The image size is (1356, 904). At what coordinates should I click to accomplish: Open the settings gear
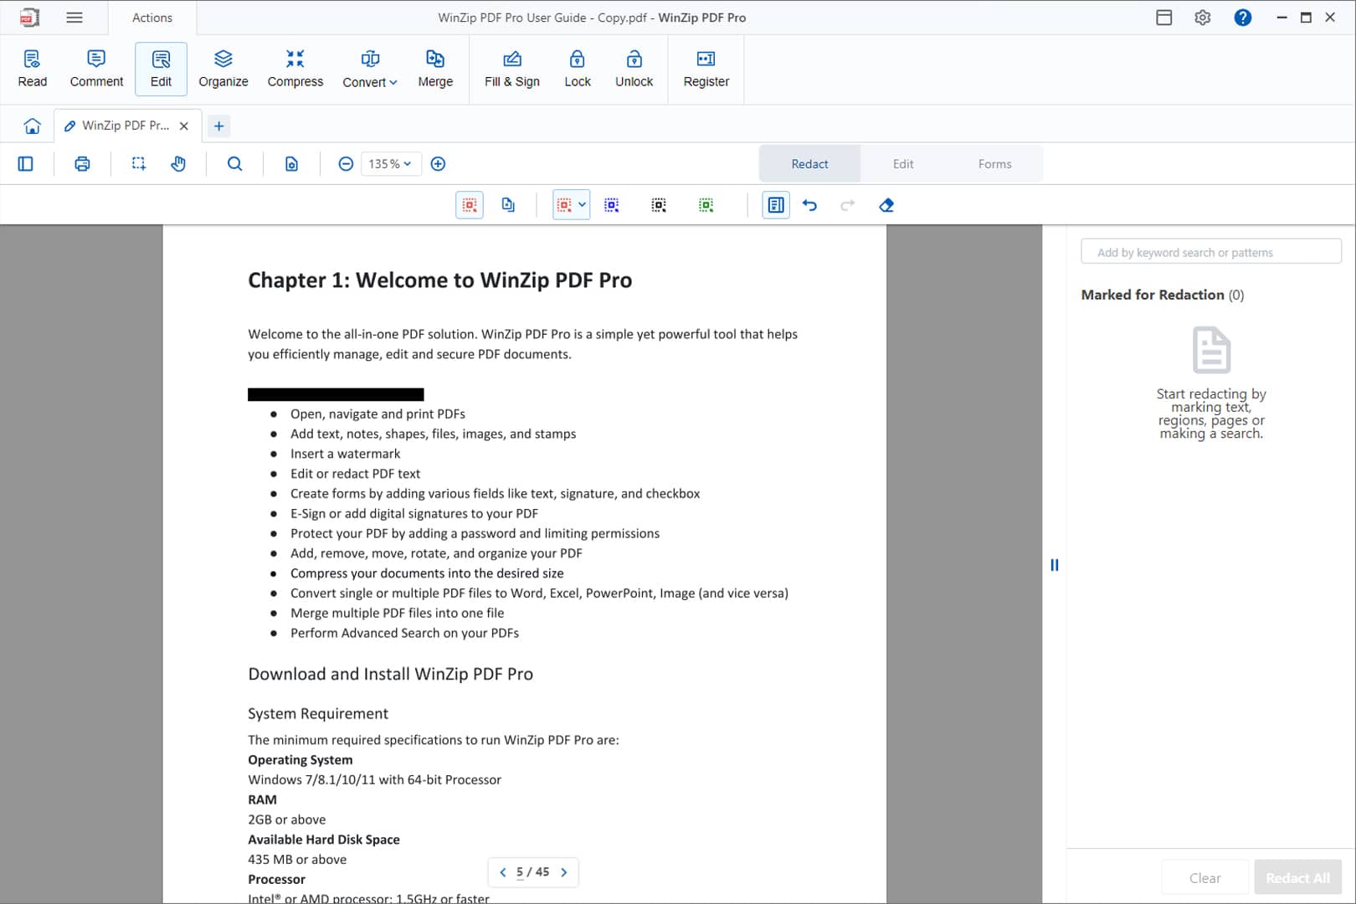1203,18
